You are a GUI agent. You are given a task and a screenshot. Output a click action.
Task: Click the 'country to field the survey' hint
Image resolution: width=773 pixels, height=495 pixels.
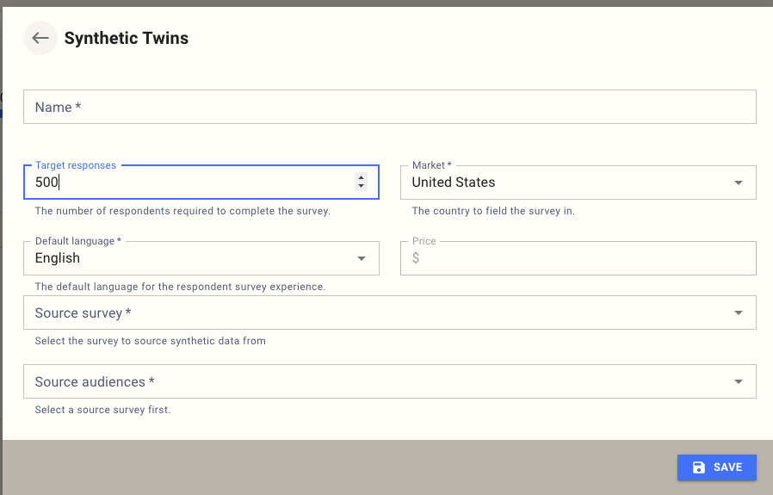click(x=492, y=211)
